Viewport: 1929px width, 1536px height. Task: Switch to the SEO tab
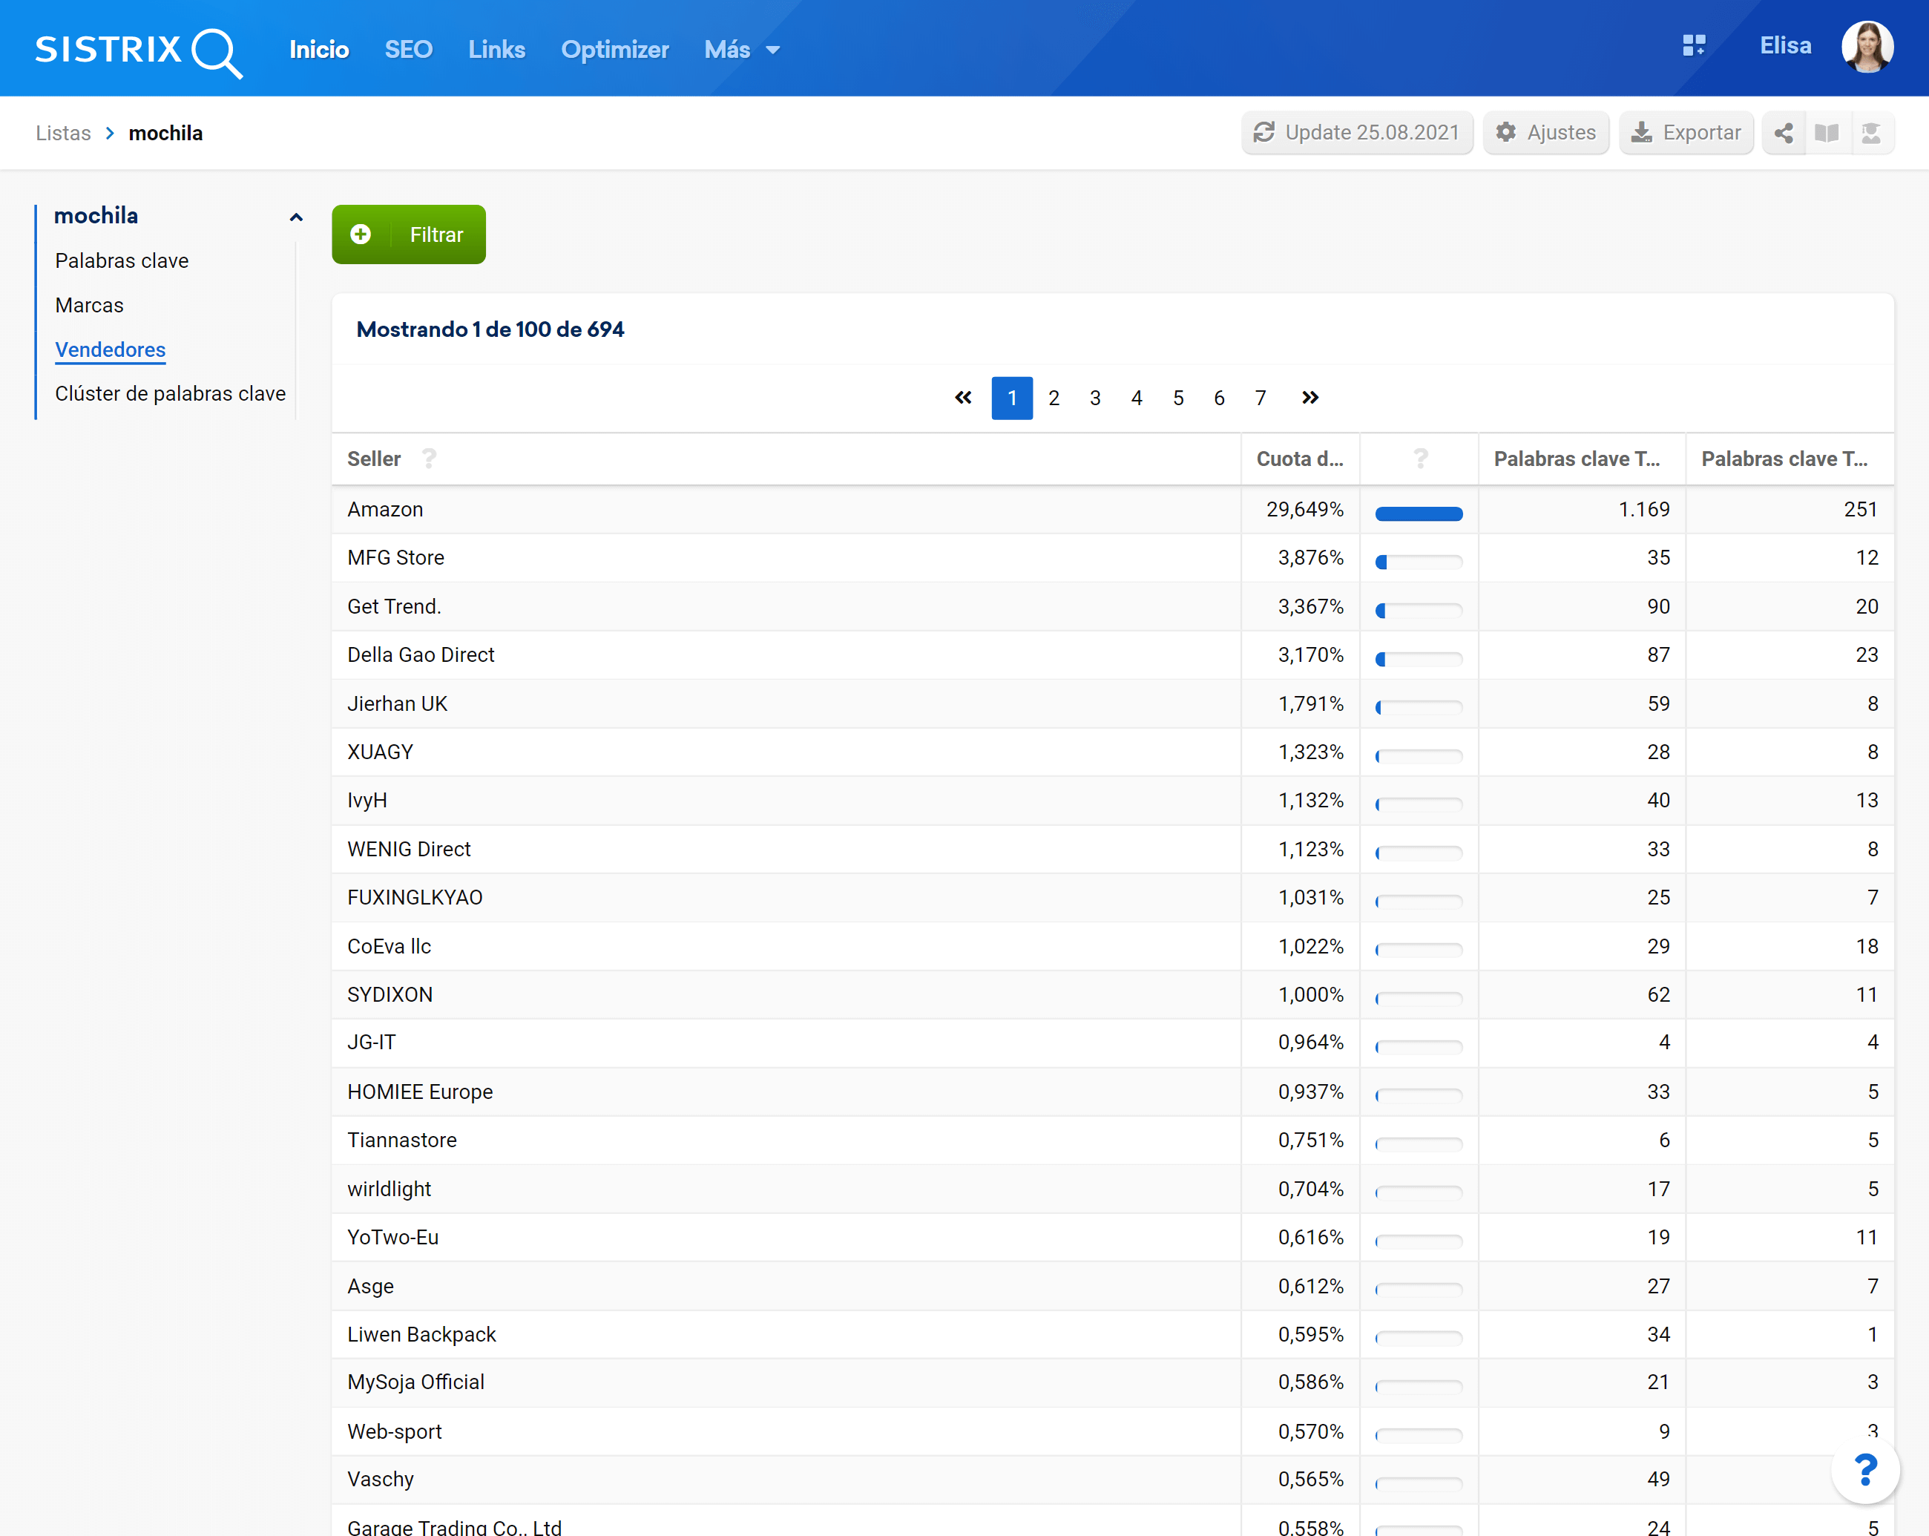(x=408, y=50)
